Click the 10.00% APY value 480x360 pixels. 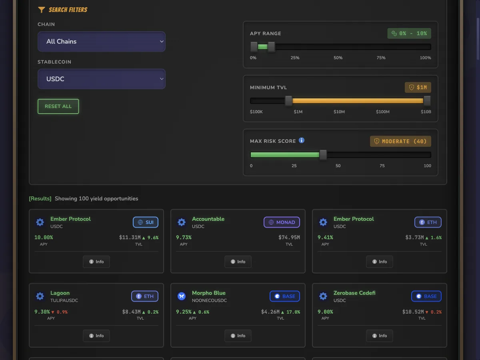[x=44, y=237]
